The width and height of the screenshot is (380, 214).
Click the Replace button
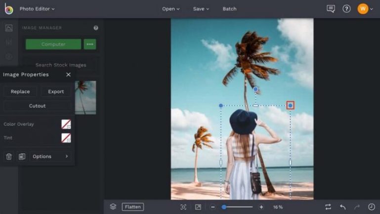(20, 91)
